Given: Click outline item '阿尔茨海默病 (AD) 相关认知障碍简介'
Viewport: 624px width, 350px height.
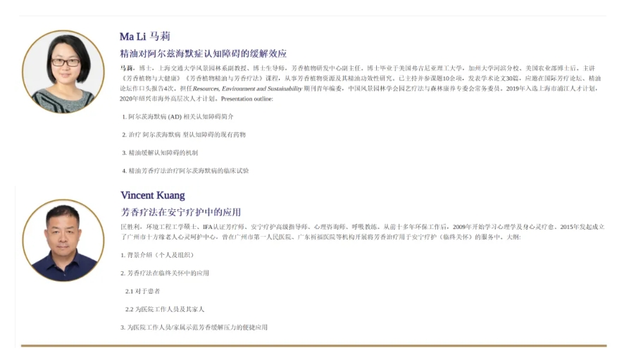Looking at the screenshot, I should tap(180, 116).
